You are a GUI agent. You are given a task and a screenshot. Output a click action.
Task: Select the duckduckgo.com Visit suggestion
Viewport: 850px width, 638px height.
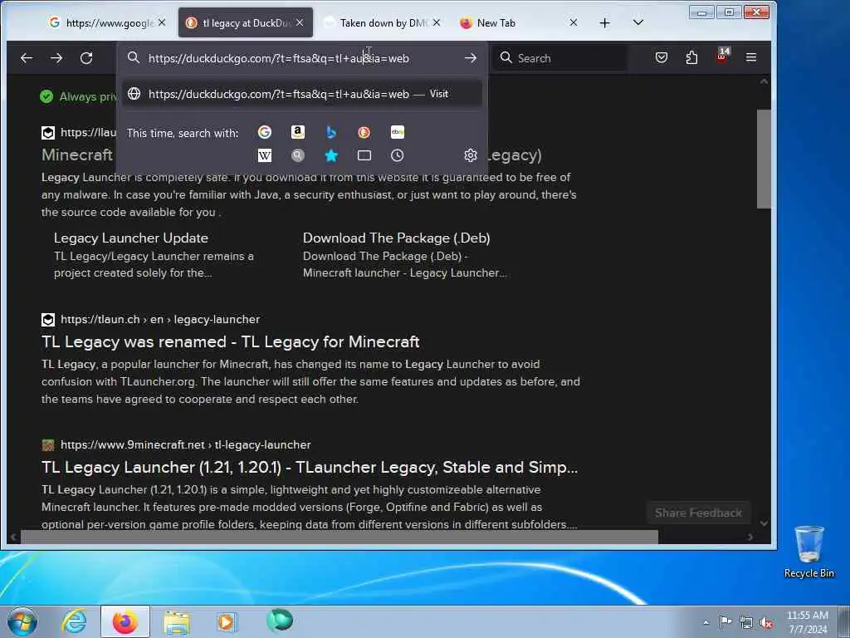pos(302,94)
